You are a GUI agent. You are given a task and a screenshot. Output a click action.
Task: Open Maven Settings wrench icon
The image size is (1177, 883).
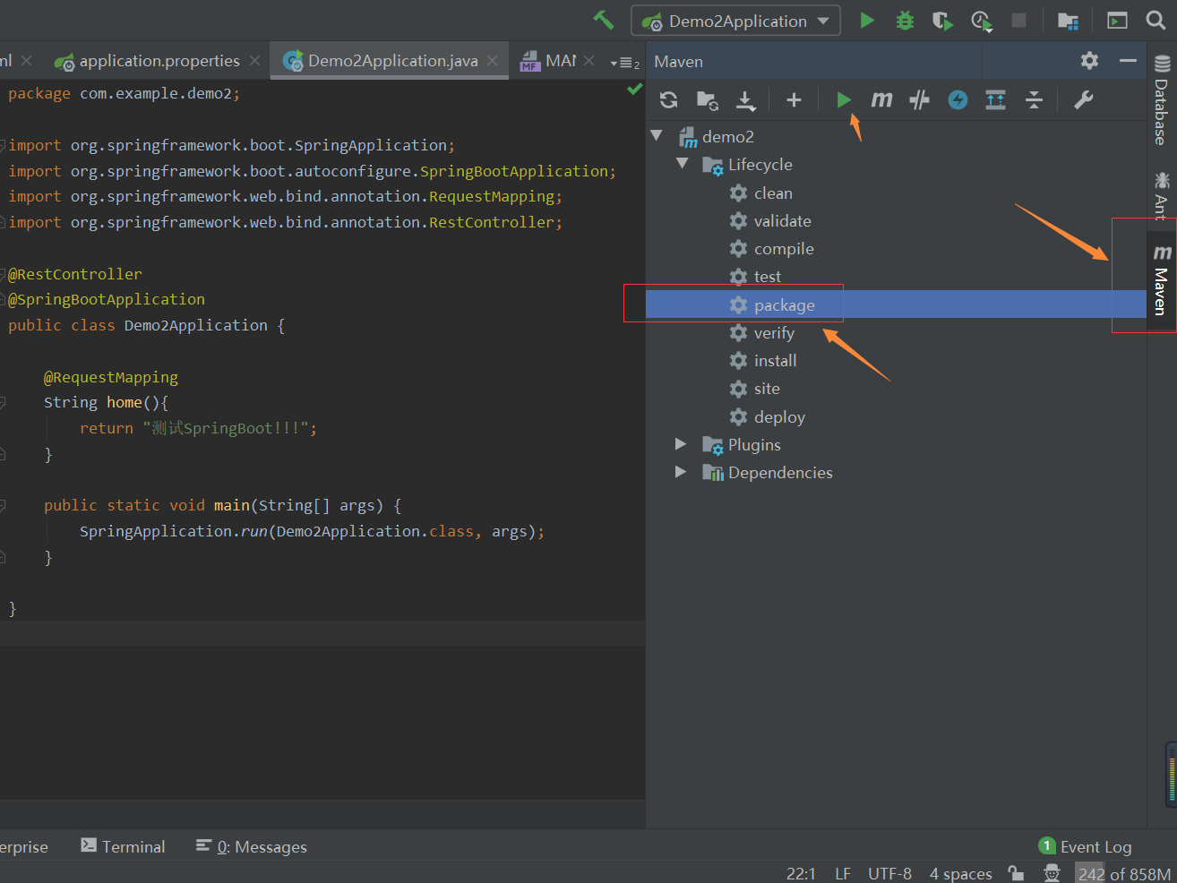pos(1083,100)
